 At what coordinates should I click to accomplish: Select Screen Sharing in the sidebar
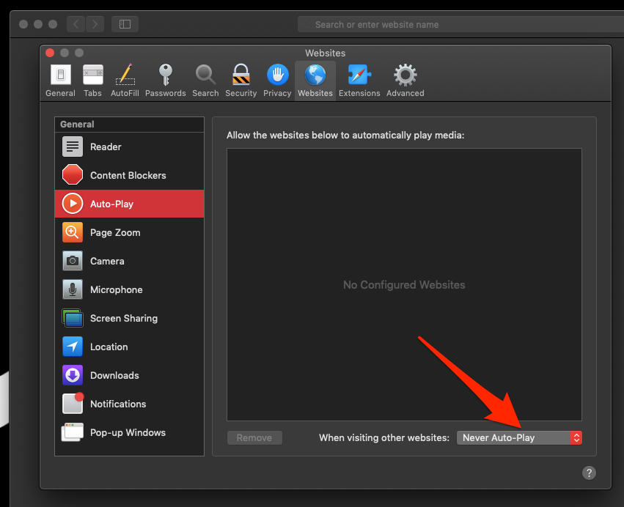(129, 319)
